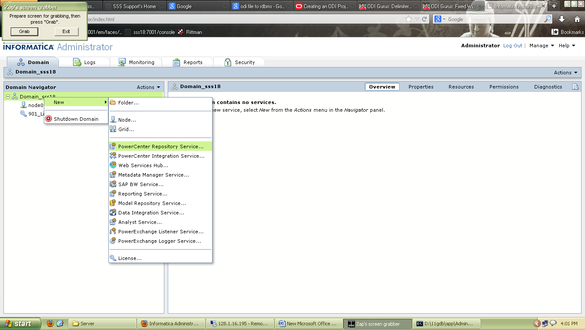Click red Shutdown Domain icon
585x330 pixels.
49,119
